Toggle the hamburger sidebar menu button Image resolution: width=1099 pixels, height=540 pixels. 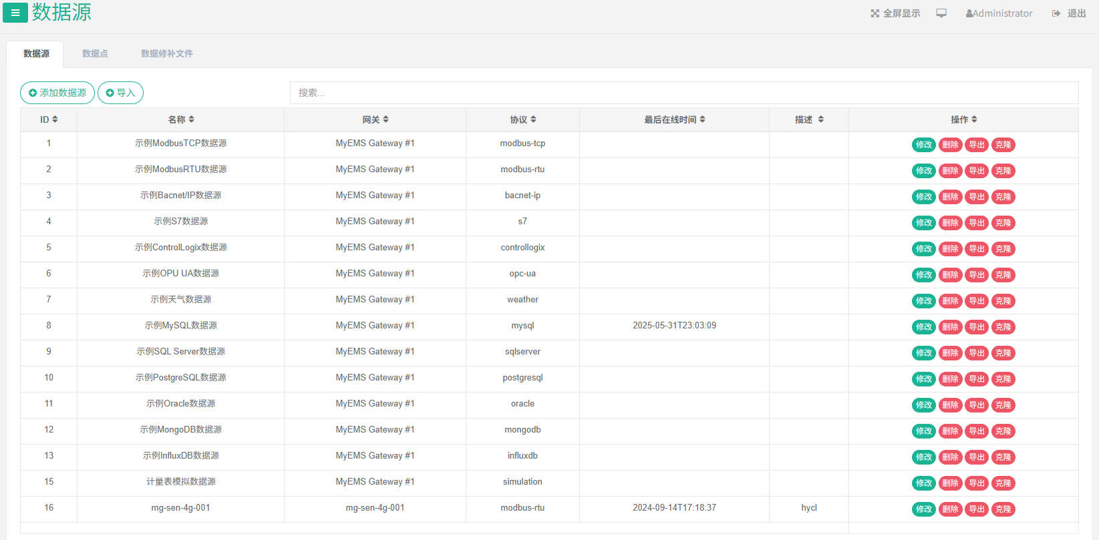(x=15, y=13)
